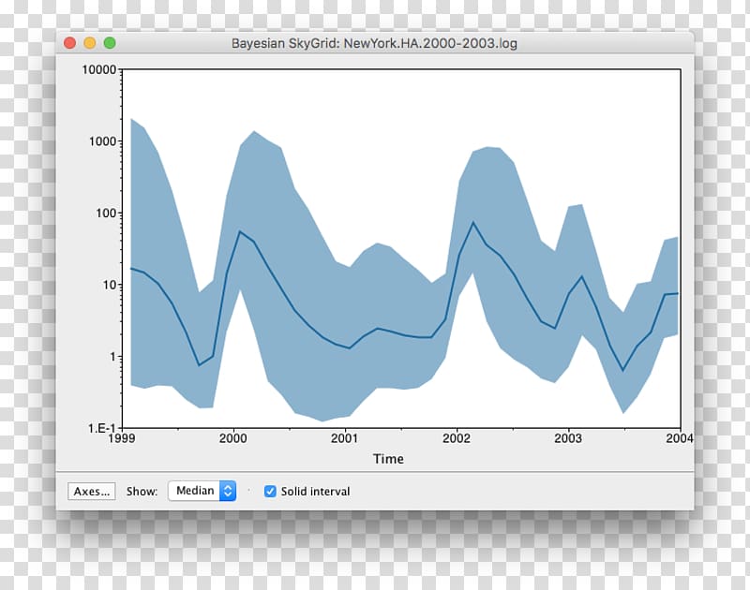The width and height of the screenshot is (750, 590).
Task: Click the 1999 x-axis tick label
Action: click(x=122, y=438)
